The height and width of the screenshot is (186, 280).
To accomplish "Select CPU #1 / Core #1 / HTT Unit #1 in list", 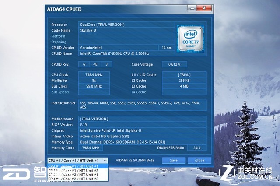I will pos(77,166).
